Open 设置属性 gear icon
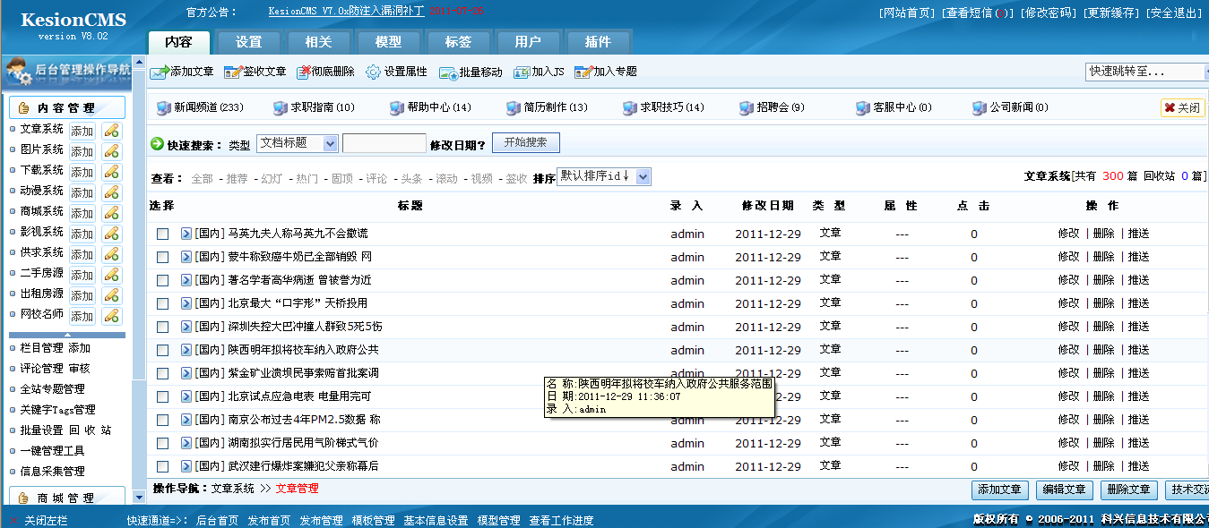 [374, 72]
